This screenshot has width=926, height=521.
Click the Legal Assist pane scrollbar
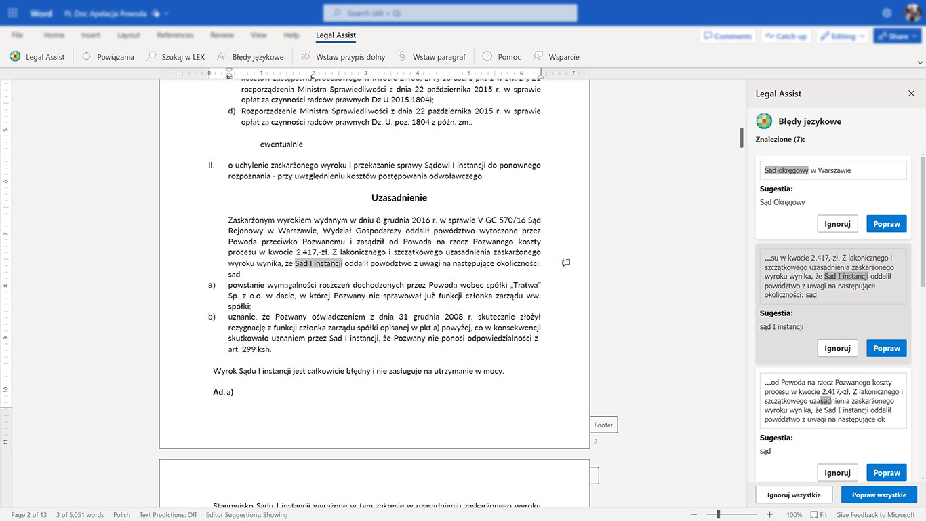[923, 220]
